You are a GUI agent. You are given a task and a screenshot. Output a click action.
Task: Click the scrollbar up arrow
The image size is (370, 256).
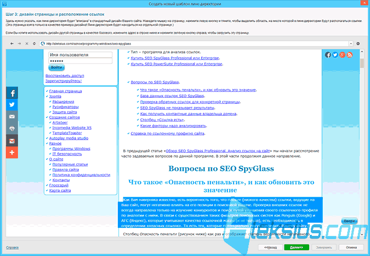tap(362, 51)
